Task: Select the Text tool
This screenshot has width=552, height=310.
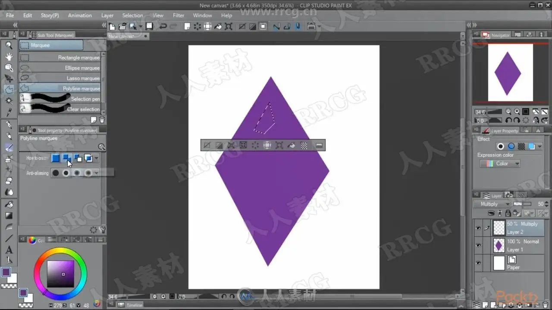Action: click(9, 250)
